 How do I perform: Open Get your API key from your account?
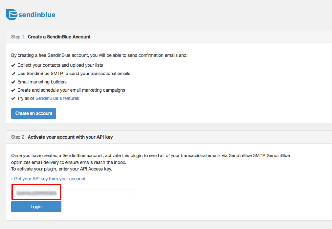click(x=50, y=179)
